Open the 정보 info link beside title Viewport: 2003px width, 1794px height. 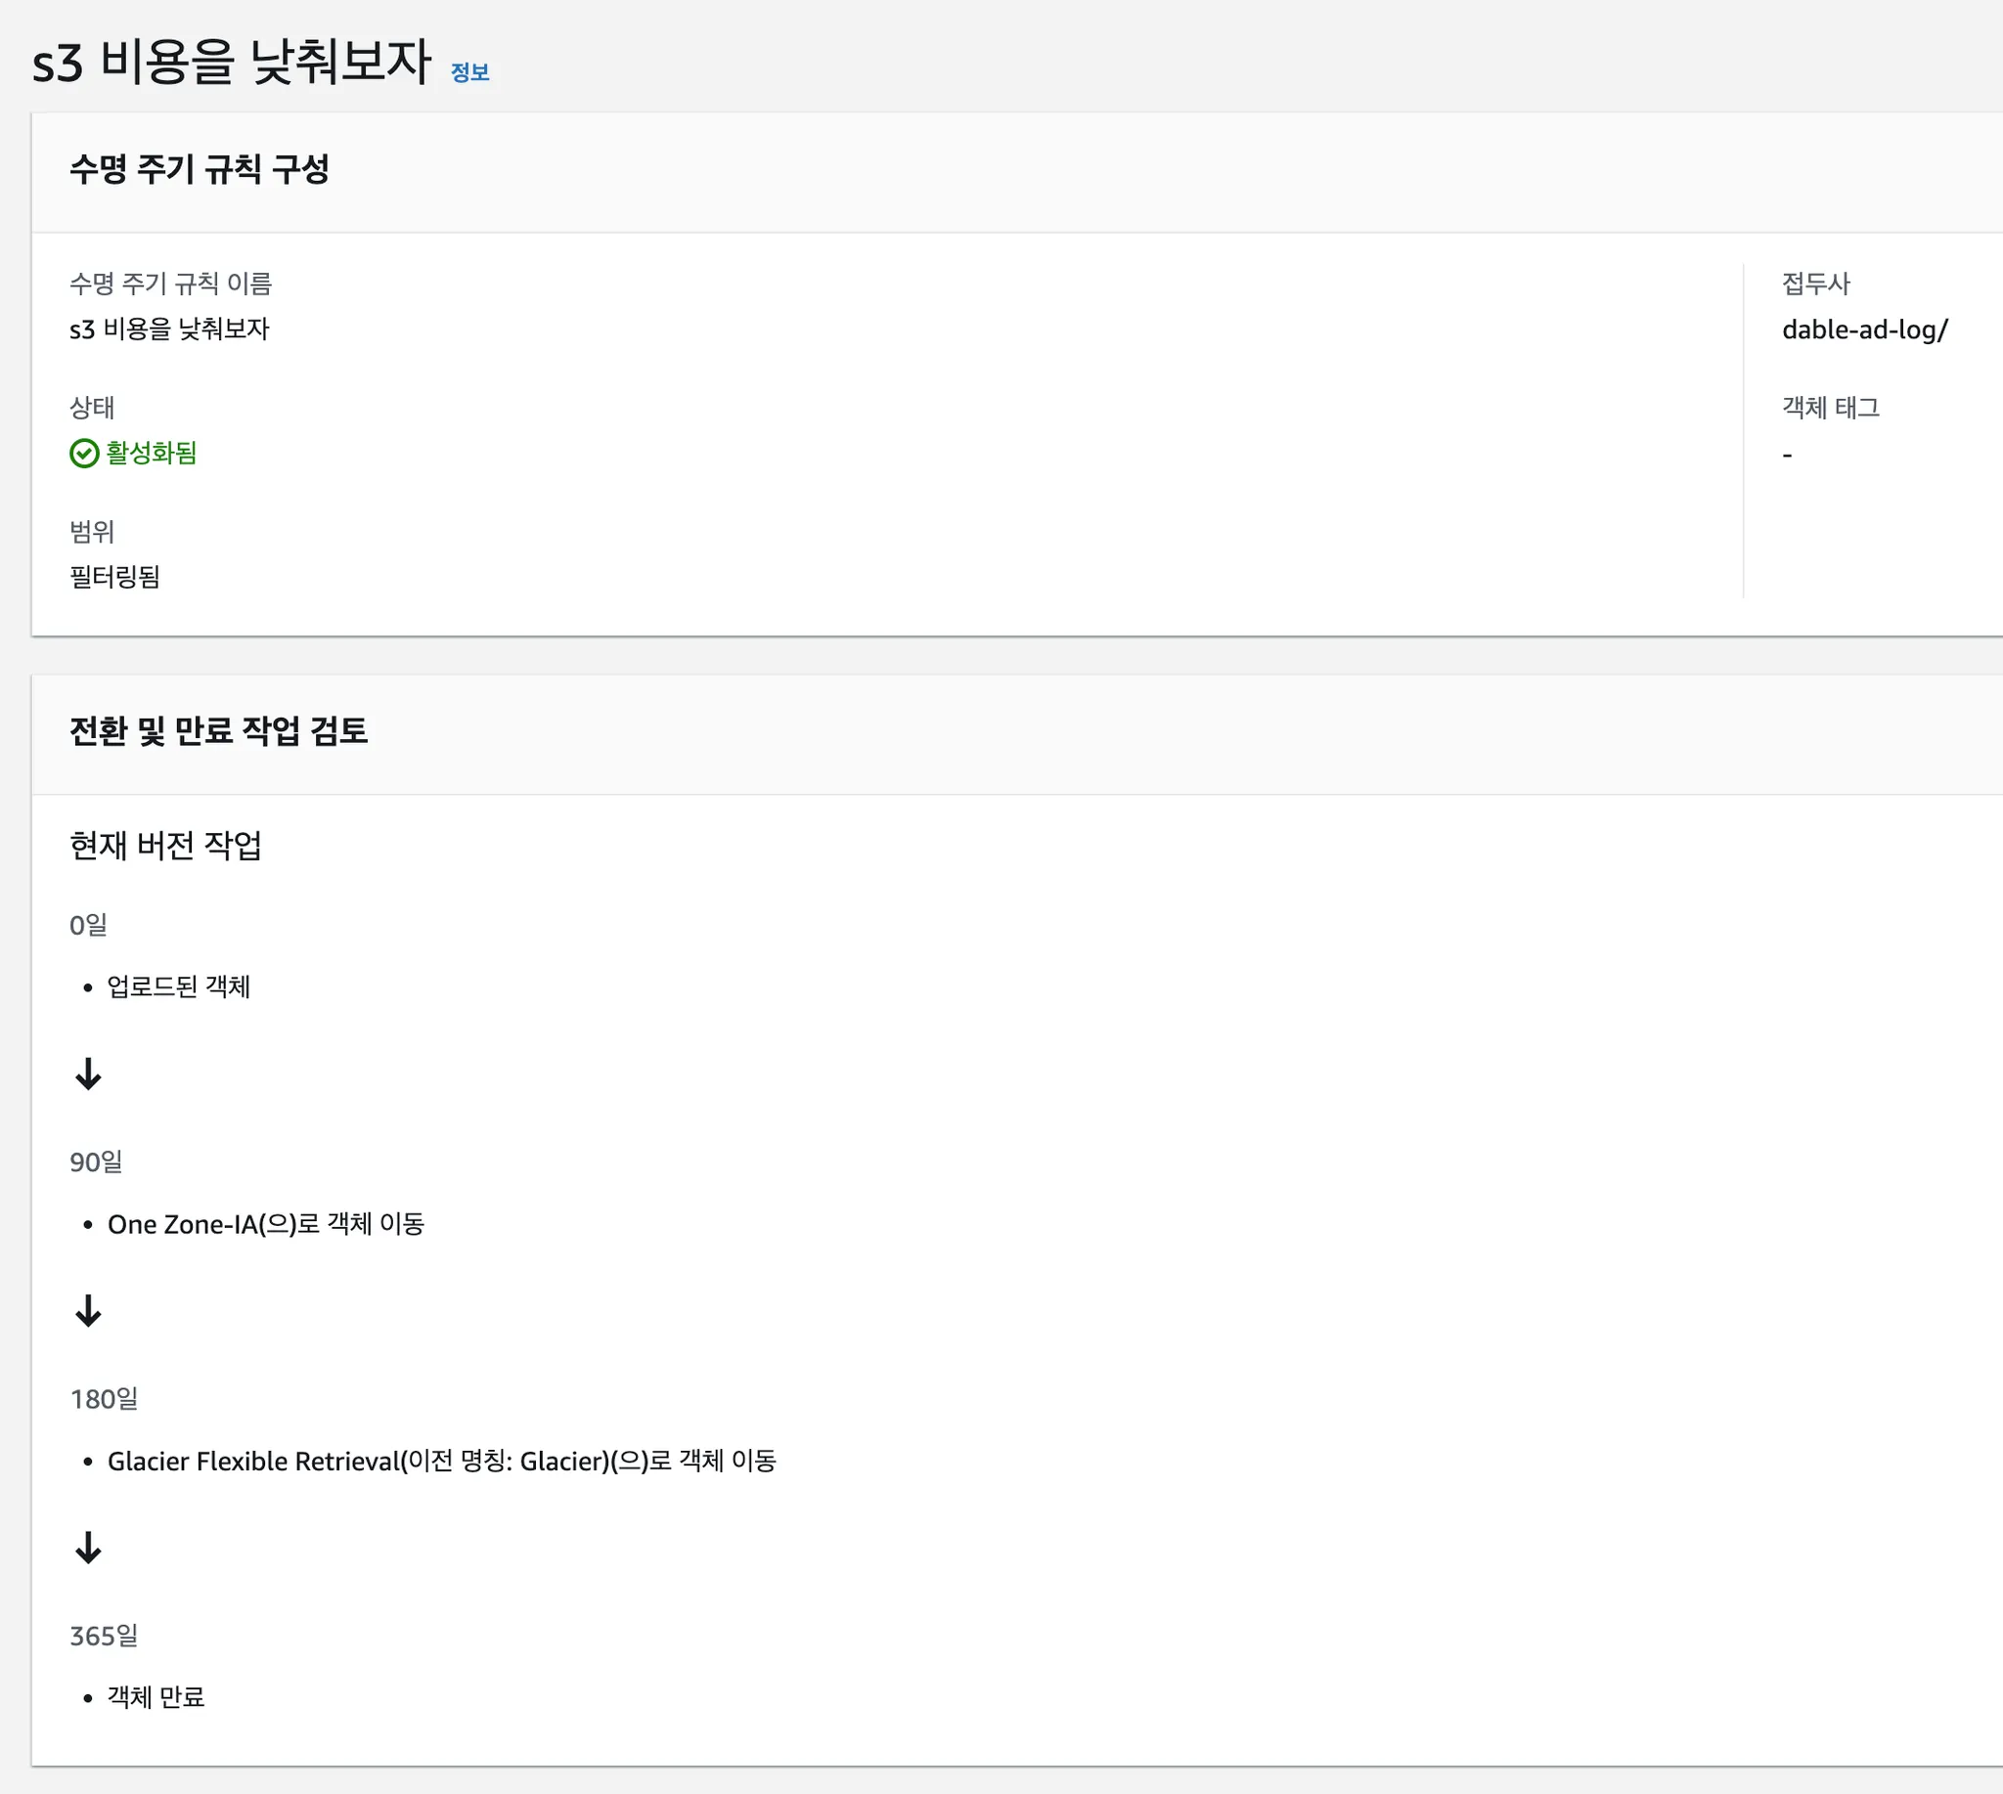coord(469,72)
